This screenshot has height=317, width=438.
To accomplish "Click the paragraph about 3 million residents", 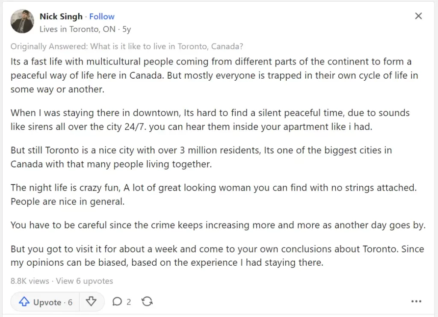I will pyautogui.click(x=201, y=157).
